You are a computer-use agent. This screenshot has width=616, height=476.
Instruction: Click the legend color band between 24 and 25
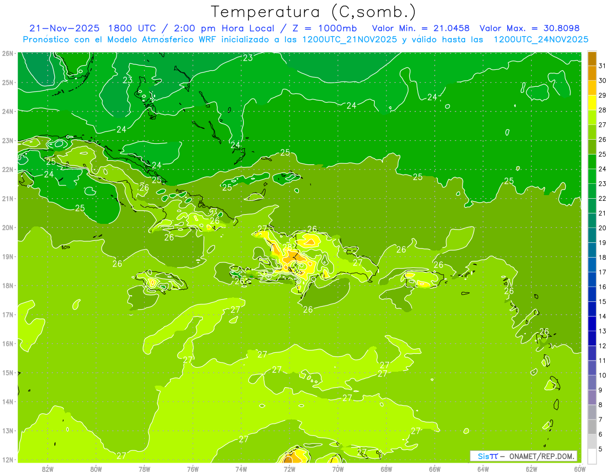tap(592, 162)
